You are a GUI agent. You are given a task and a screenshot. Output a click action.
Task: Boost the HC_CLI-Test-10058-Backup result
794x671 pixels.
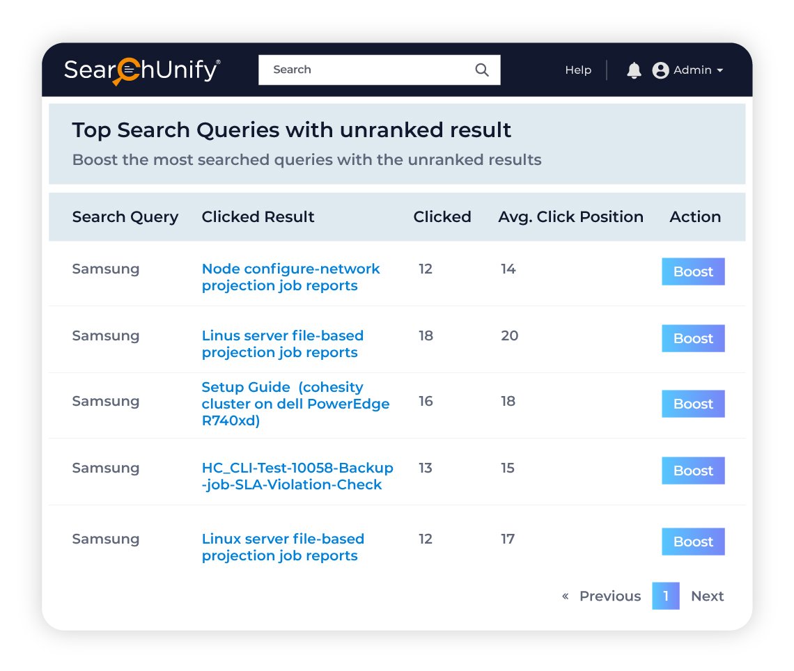tap(693, 471)
